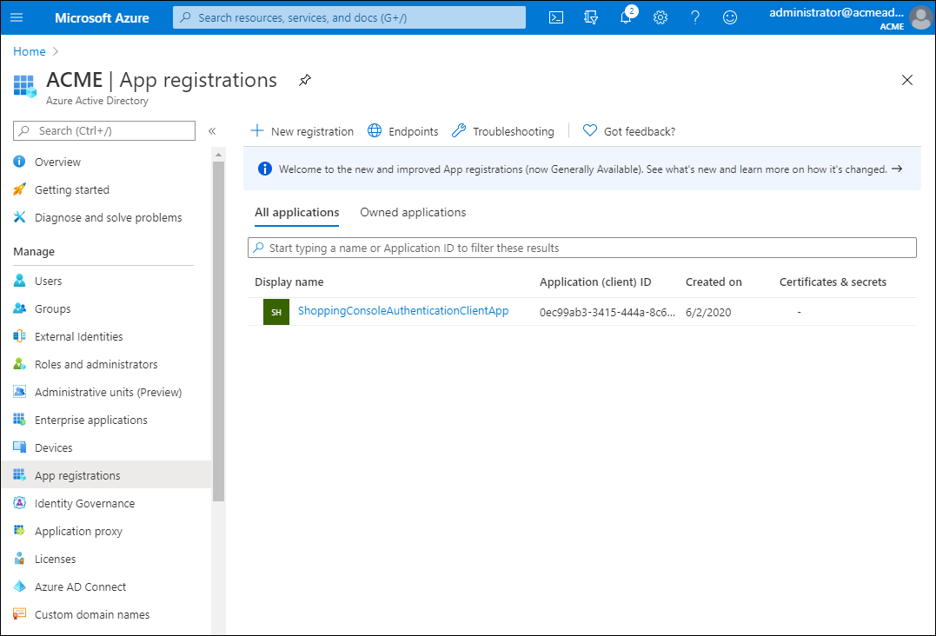The image size is (936, 636).
Task: Collapse the left sidebar menu
Action: [212, 131]
